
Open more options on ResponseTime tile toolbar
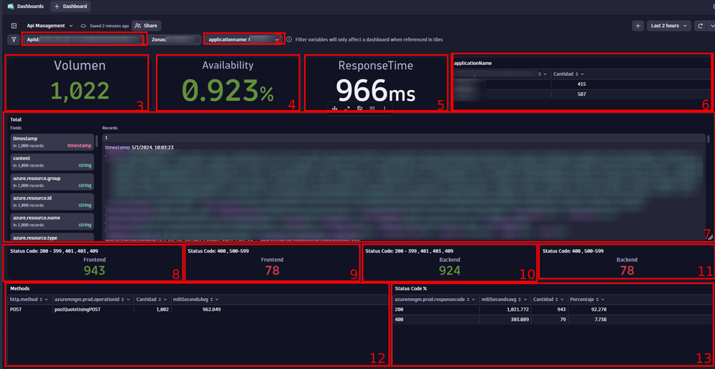click(385, 108)
